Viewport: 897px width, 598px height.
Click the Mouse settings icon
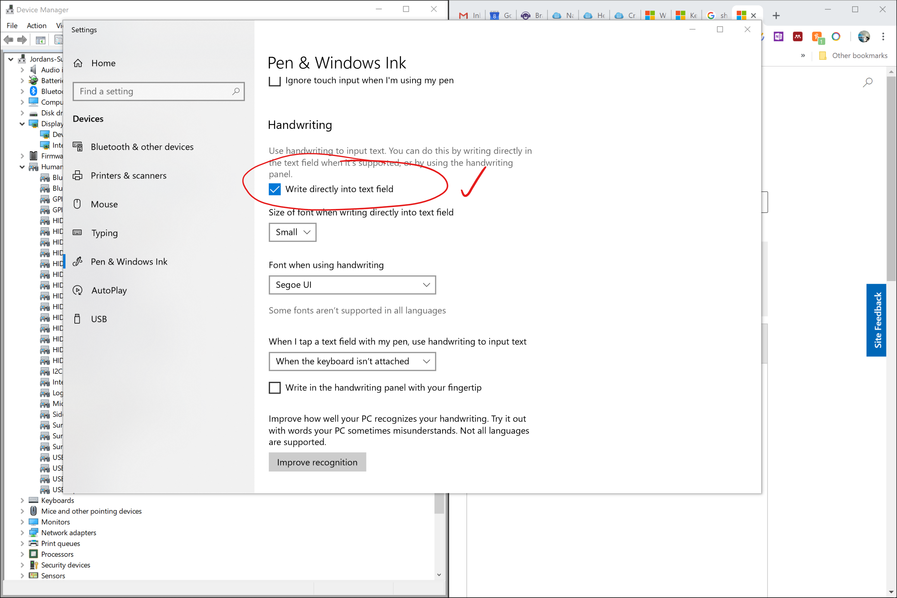pos(77,204)
